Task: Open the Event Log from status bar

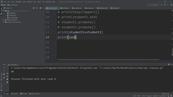Action: (x=165, y=94)
